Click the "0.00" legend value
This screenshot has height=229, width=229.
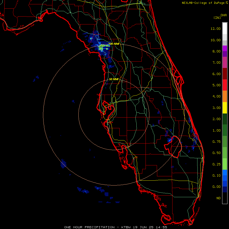click(217, 187)
